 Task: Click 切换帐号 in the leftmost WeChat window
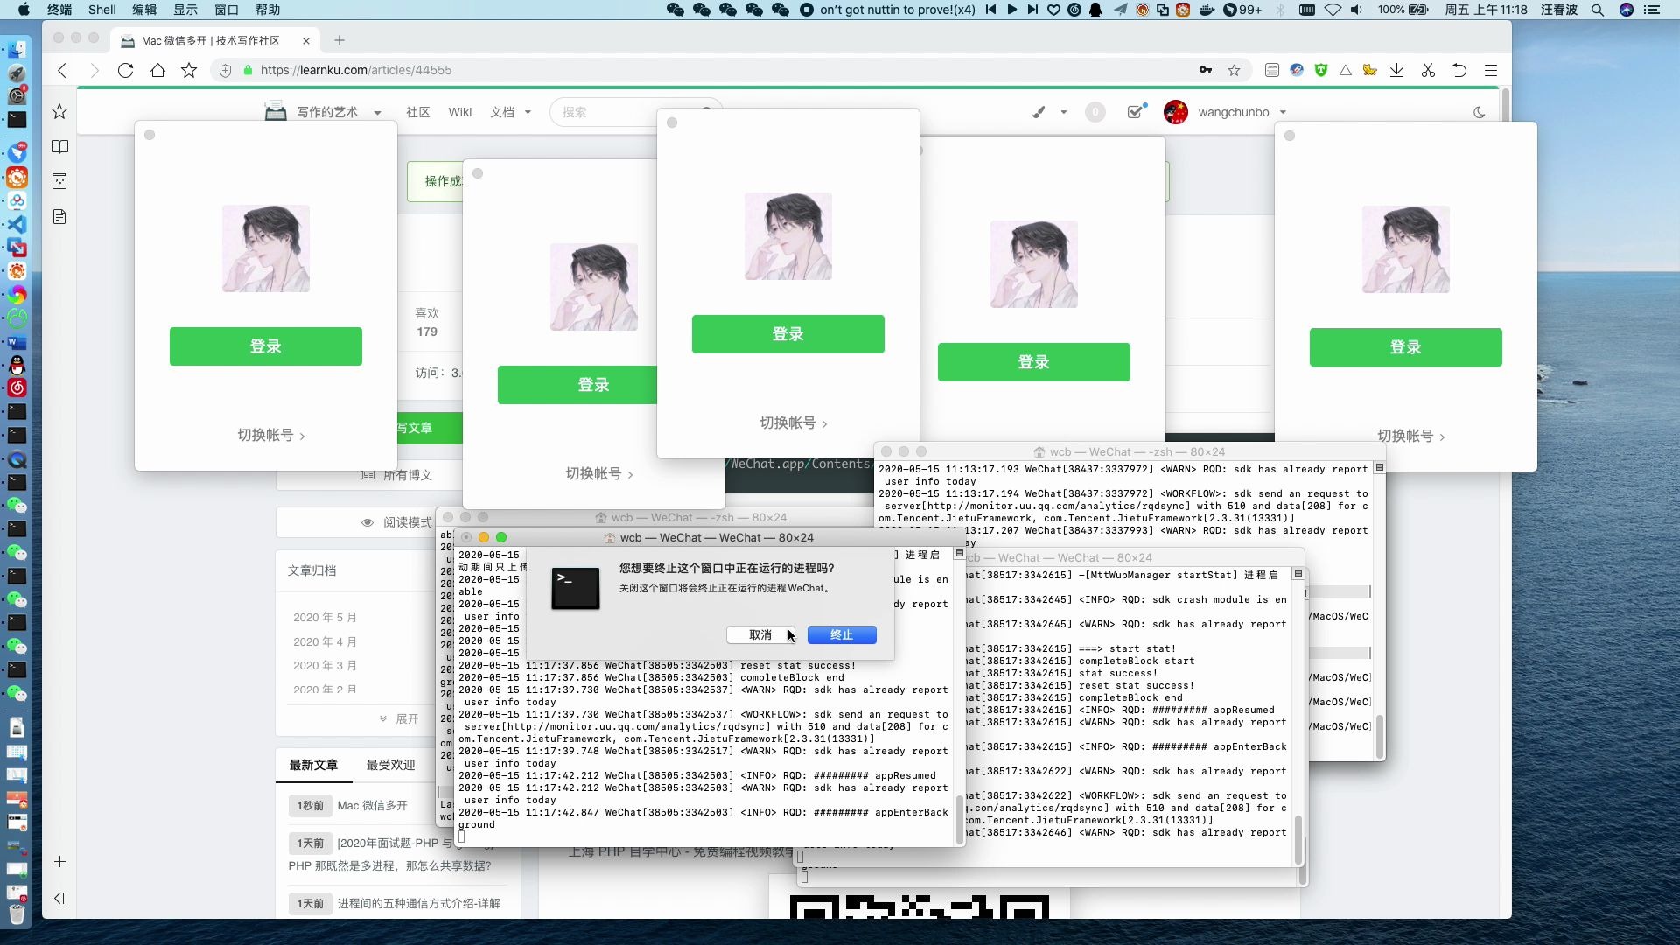(x=270, y=435)
